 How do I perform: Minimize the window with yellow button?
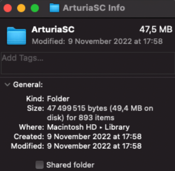(21, 8)
